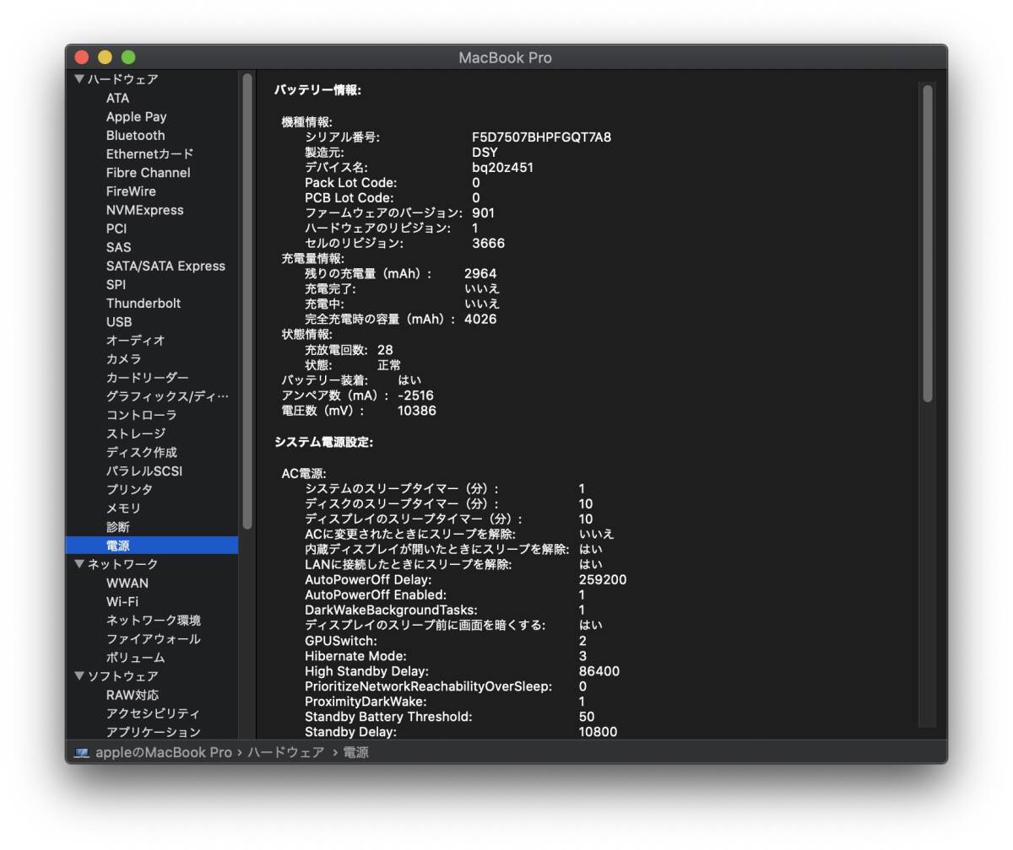Click the バッテリー情報 heading
Screen dimensions: 1013x850
tap(317, 89)
